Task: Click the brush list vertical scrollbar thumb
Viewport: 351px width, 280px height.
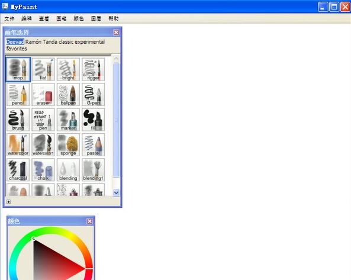Action: 116,120
